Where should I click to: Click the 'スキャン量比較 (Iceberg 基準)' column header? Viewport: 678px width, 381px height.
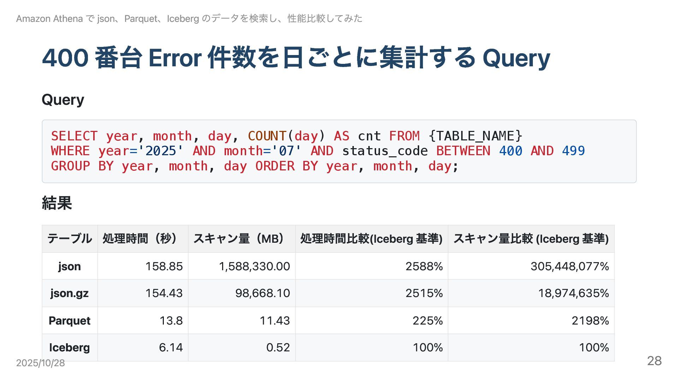[x=531, y=239]
